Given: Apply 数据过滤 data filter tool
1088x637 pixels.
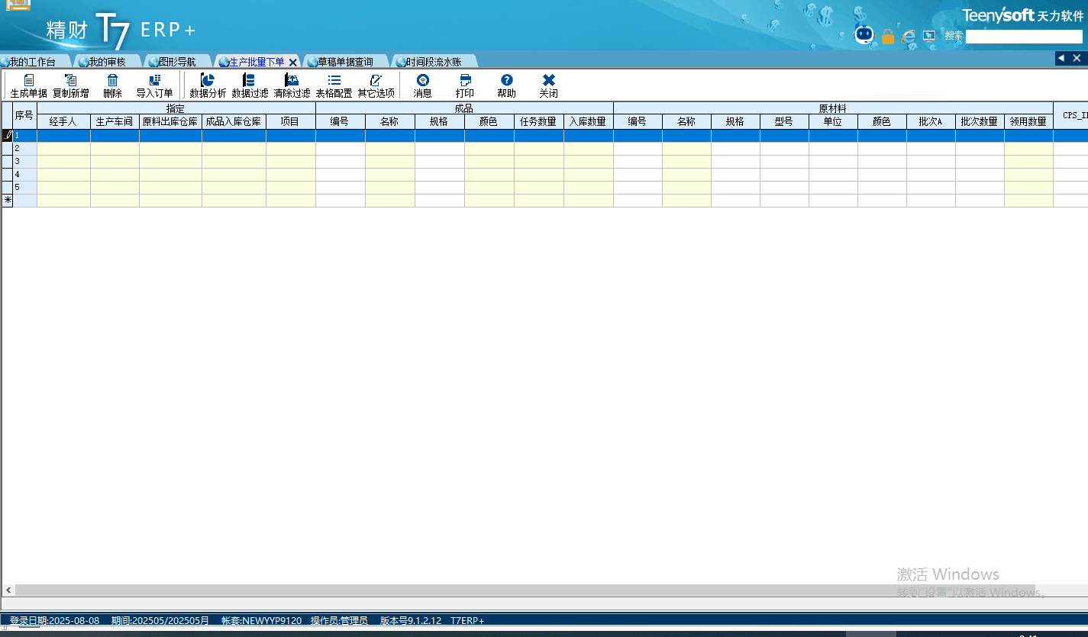Looking at the screenshot, I should tap(250, 81).
